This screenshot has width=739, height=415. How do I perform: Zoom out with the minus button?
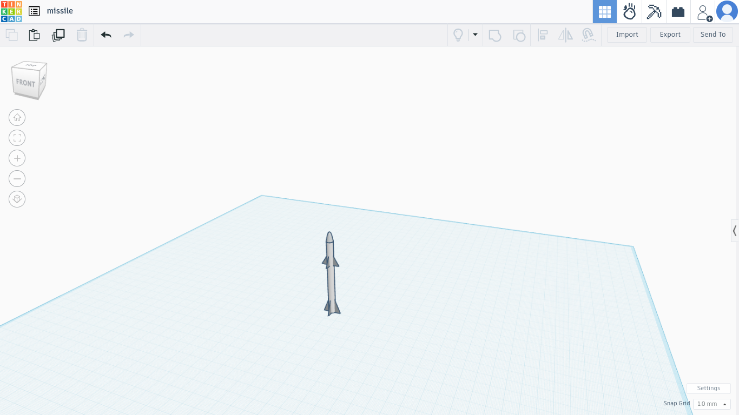tap(17, 178)
